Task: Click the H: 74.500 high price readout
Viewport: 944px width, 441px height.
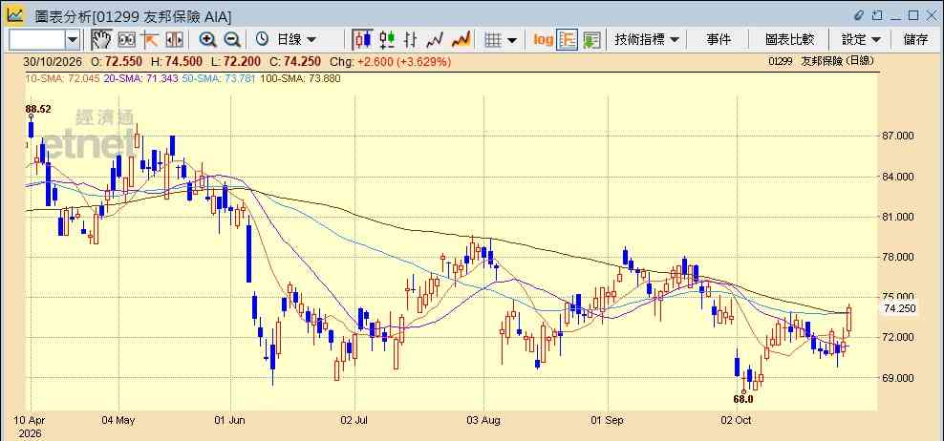Action: tap(176, 61)
